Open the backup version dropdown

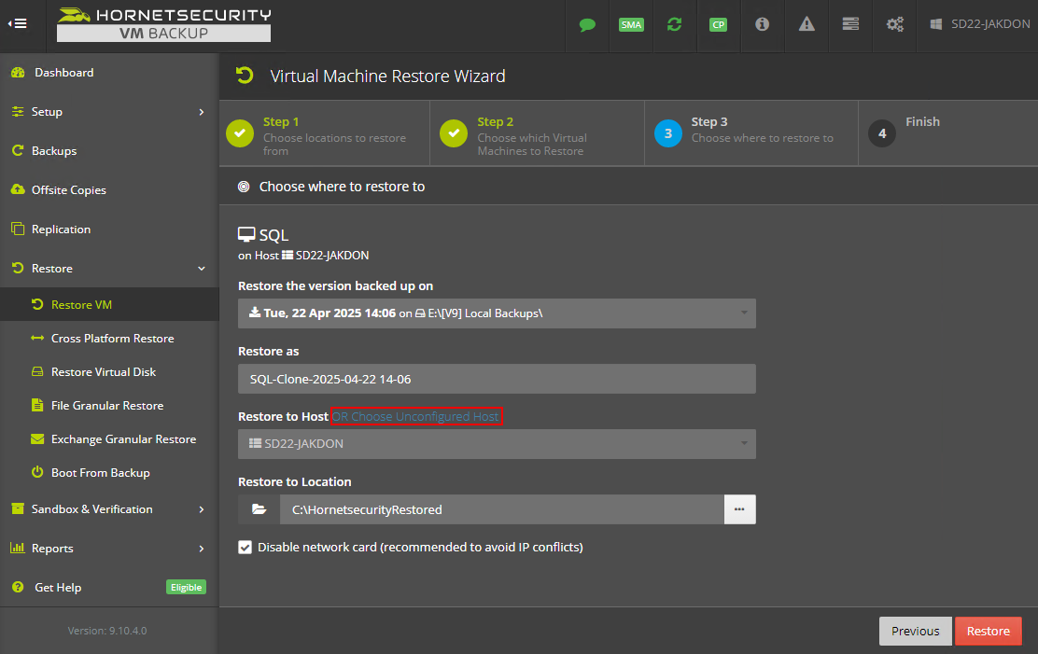pyautogui.click(x=497, y=313)
